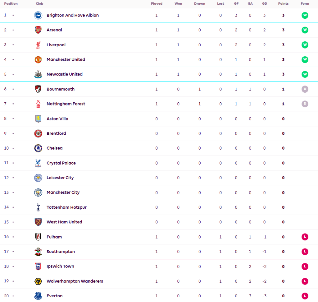
Task: Click the Form column header
Action: tap(305, 4)
